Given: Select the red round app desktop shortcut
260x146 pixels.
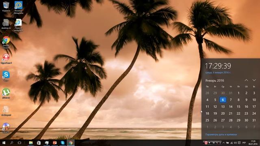Looking at the screenshot, I should click(x=6, y=59).
